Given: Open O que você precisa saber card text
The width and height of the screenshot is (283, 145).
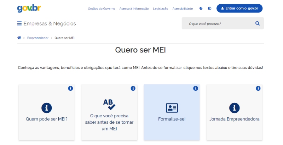Looking at the screenshot, I should coord(109,122).
